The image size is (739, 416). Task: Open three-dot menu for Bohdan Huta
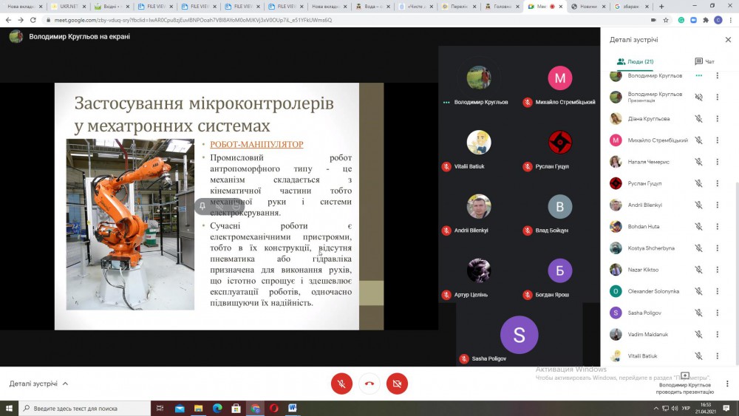point(717,227)
